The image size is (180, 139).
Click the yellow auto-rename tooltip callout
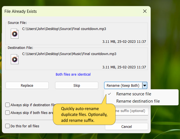(84, 114)
